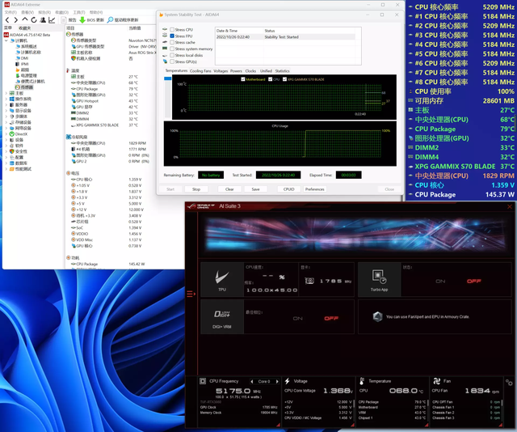This screenshot has width=517, height=432.
Task: Switch to the Statistics tab
Action: (x=282, y=71)
